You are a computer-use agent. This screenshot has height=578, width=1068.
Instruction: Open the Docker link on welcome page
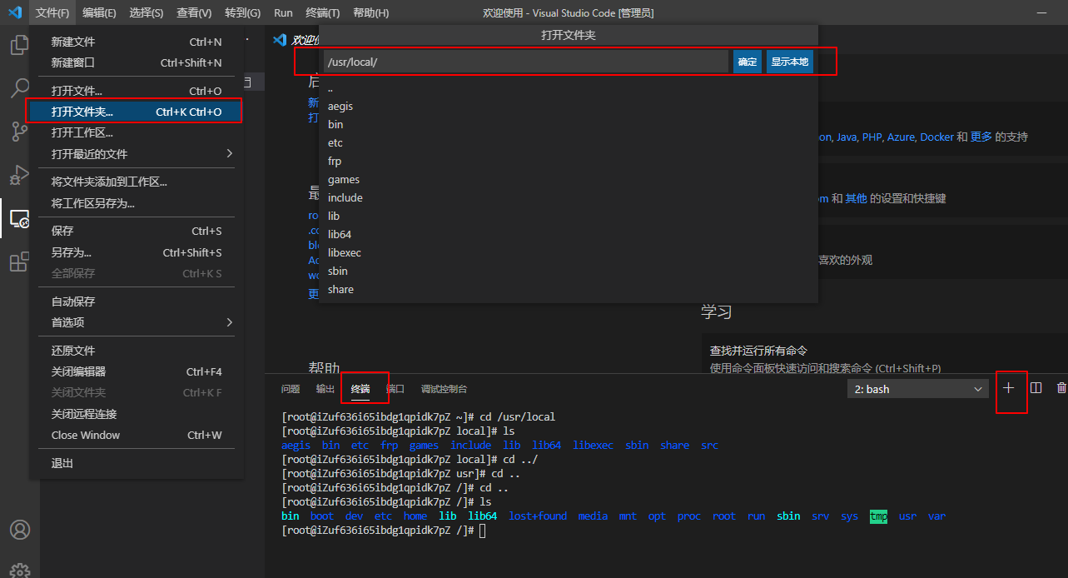937,137
